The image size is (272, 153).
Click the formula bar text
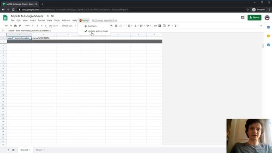point(29,31)
